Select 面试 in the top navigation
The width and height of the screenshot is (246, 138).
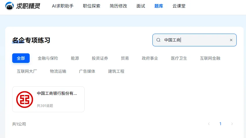141,6
